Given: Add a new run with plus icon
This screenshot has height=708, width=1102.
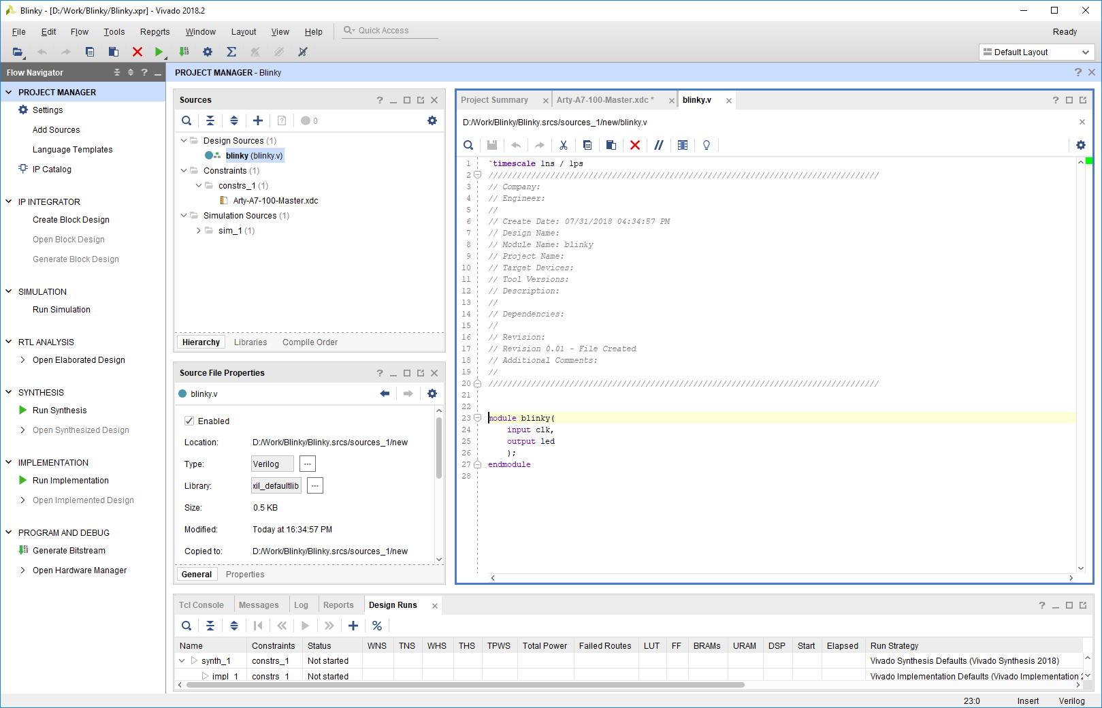Looking at the screenshot, I should pyautogui.click(x=353, y=626).
